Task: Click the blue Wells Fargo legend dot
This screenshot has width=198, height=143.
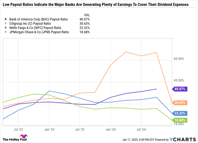Action: click(x=6, y=28)
